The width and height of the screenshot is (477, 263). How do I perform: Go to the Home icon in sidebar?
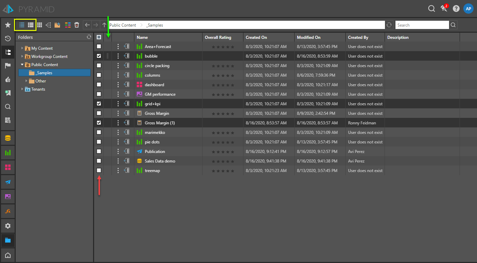8,255
